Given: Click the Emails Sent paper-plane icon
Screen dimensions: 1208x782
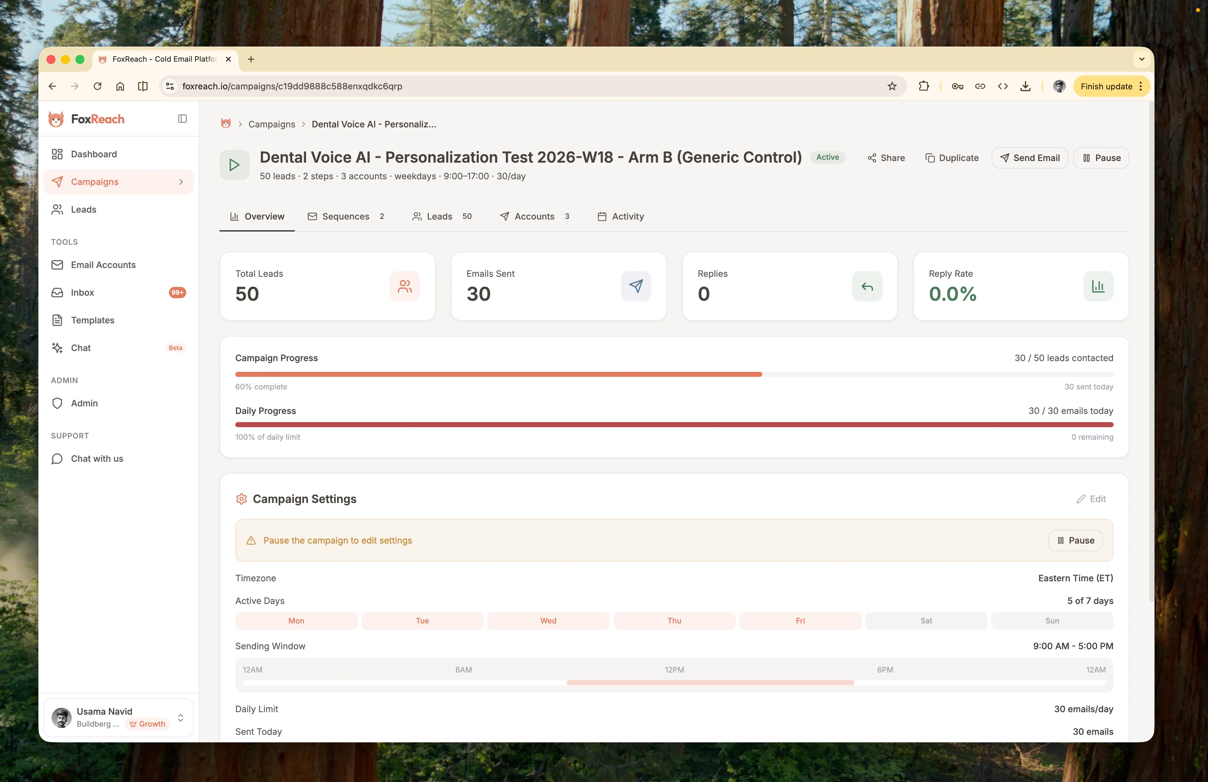Looking at the screenshot, I should tap(636, 286).
